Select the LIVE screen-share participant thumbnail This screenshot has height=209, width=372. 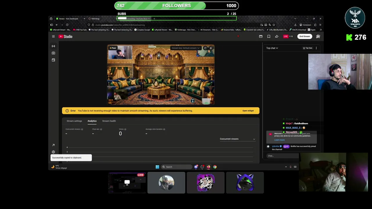click(x=127, y=183)
